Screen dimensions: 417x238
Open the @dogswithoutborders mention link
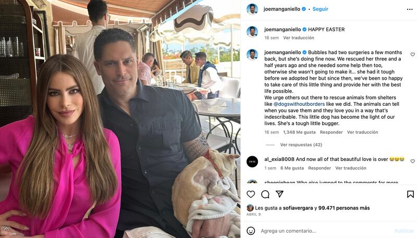tap(299, 104)
